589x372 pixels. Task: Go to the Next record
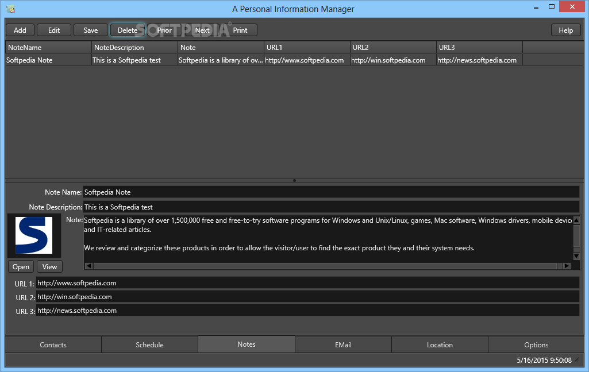click(x=202, y=30)
